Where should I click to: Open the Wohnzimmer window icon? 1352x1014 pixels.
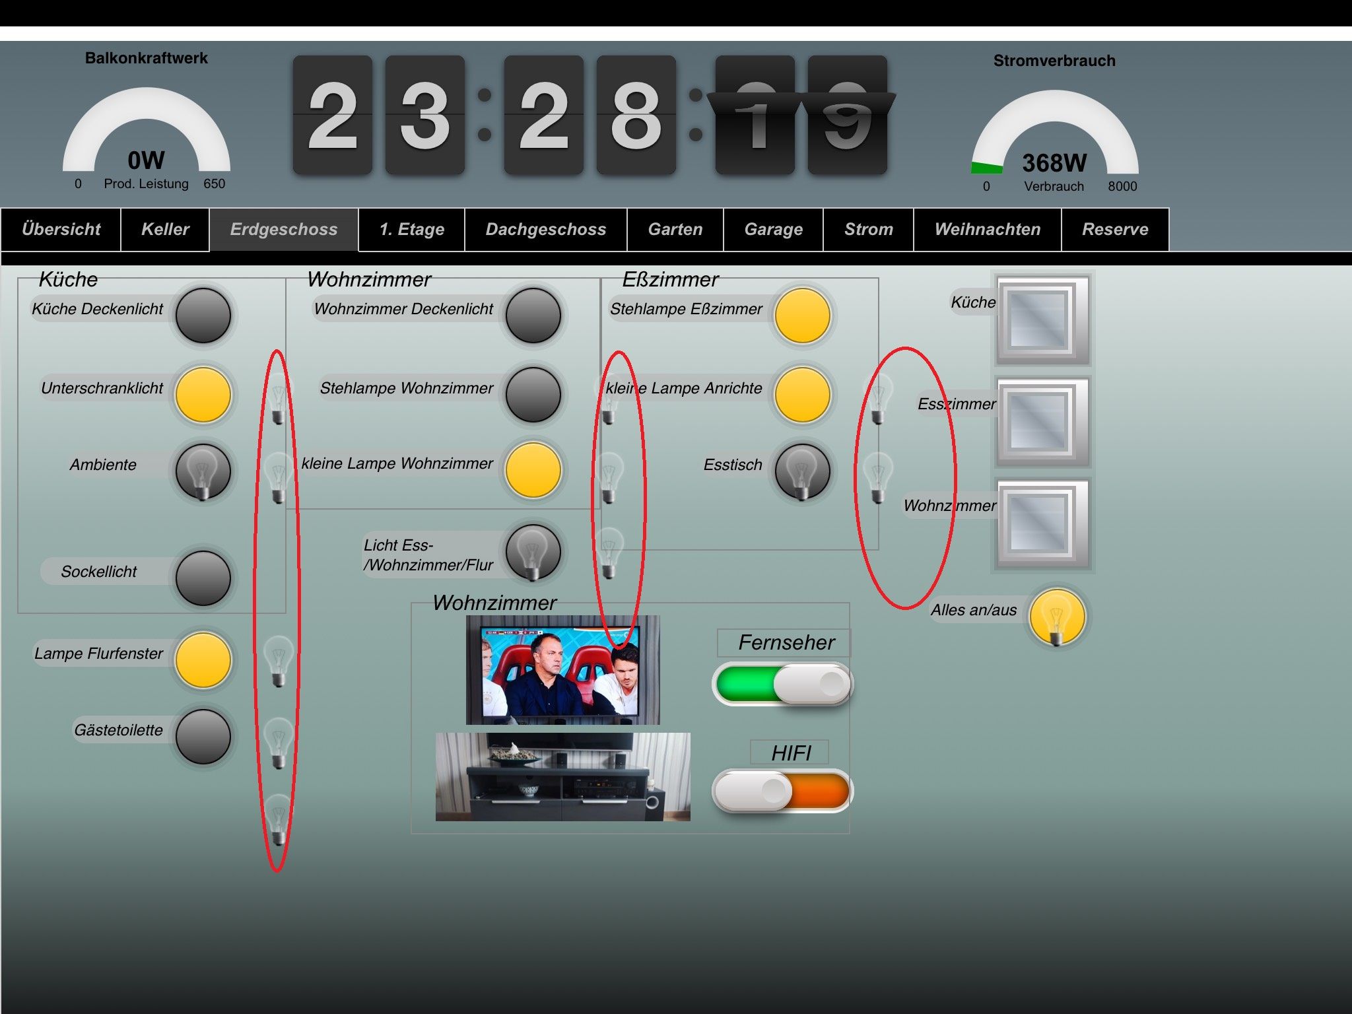[1041, 524]
